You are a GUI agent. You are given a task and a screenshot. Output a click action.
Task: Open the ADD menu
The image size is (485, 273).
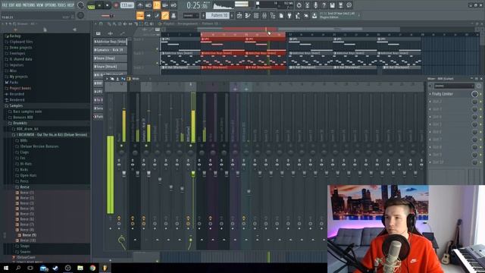[x=18, y=5]
